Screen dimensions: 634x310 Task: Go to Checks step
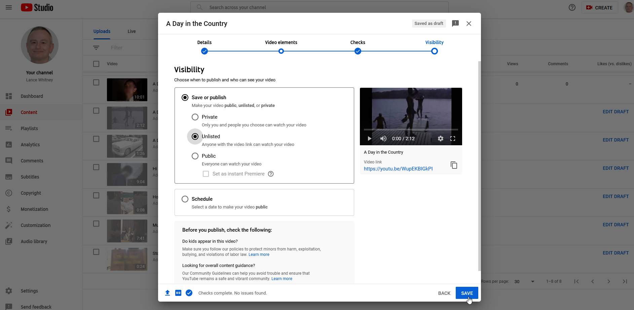[x=358, y=47]
